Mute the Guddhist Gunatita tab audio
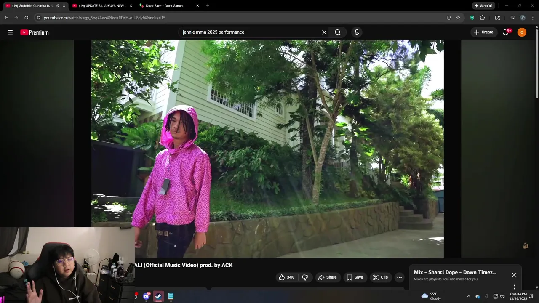This screenshot has width=539, height=303. pos(57,6)
